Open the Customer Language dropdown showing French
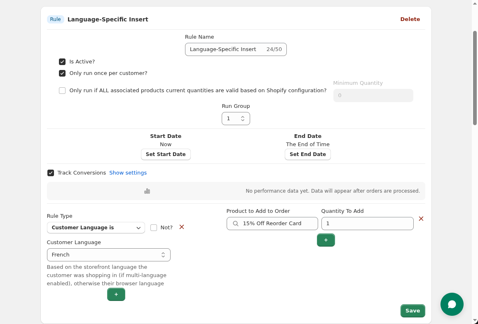Viewport: 478px width, 324px height. click(108, 254)
